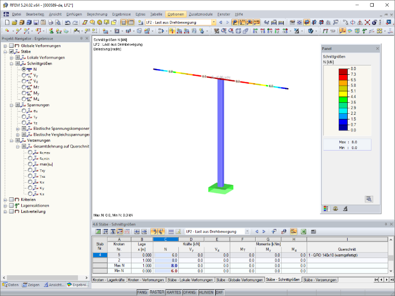The image size is (395, 296).
Task: Toggle FANG in the status bar
Action: [142, 292]
